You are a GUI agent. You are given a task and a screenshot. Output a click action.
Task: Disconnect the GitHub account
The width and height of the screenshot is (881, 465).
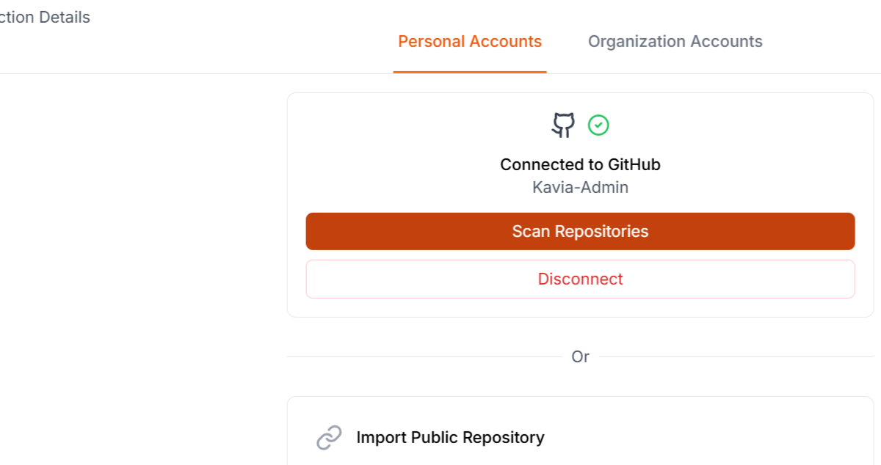[x=580, y=279]
